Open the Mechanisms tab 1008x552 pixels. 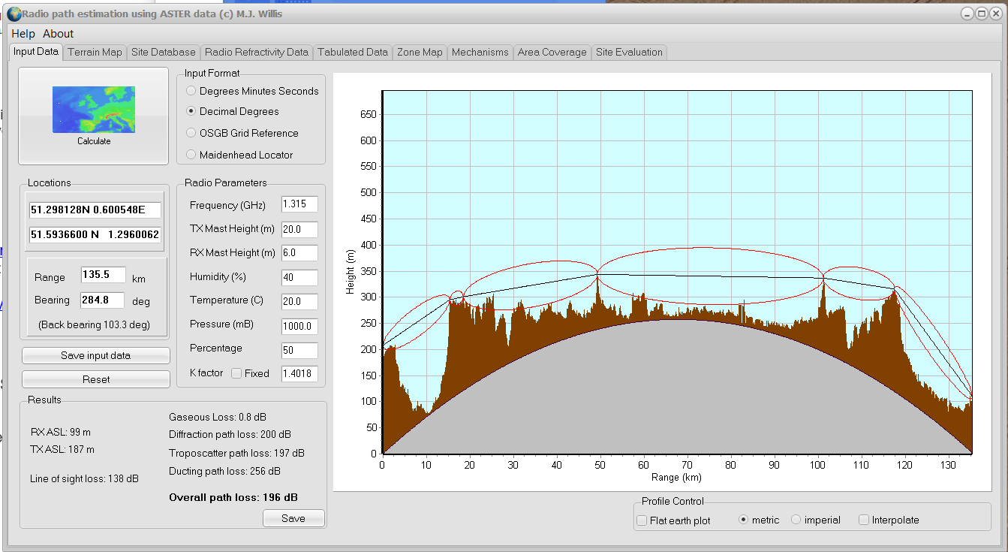click(480, 52)
